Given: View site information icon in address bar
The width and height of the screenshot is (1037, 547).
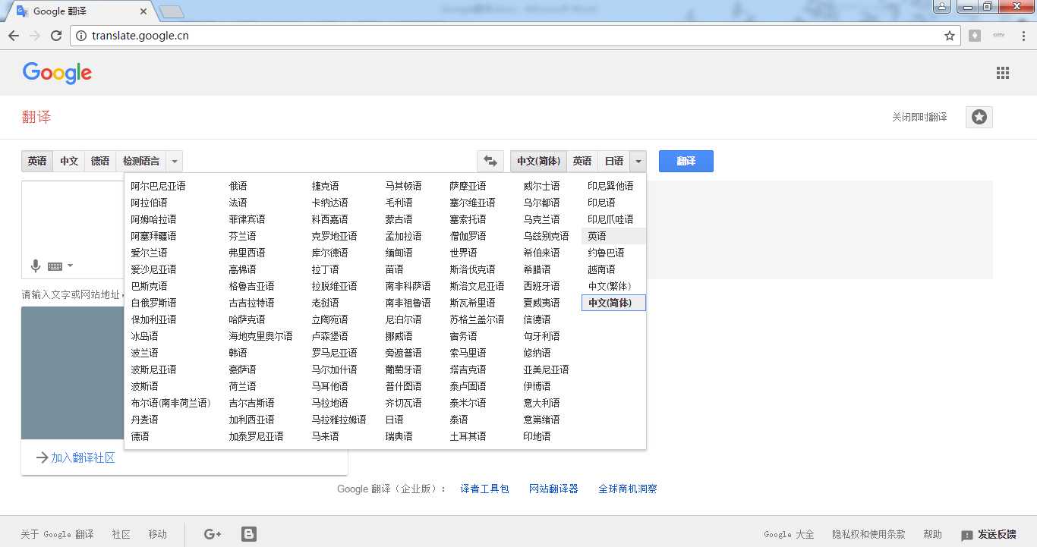Looking at the screenshot, I should (82, 36).
